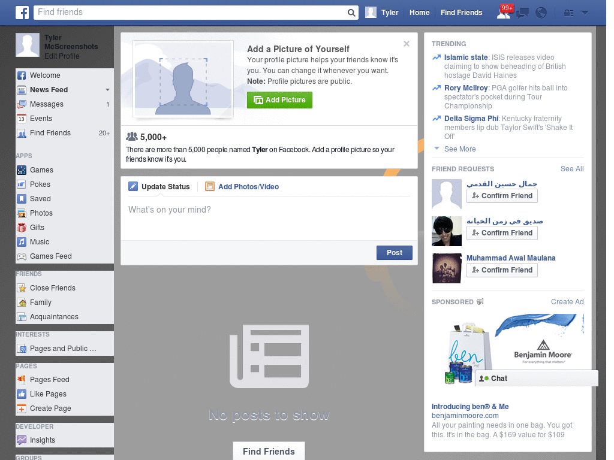Click the Messages sidebar icon
Screen dimensions: 614x460
coord(22,104)
